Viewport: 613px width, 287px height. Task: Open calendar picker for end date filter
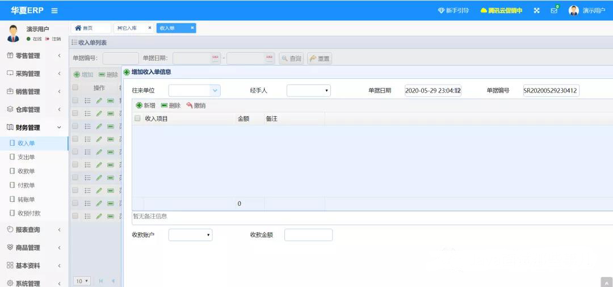point(270,58)
